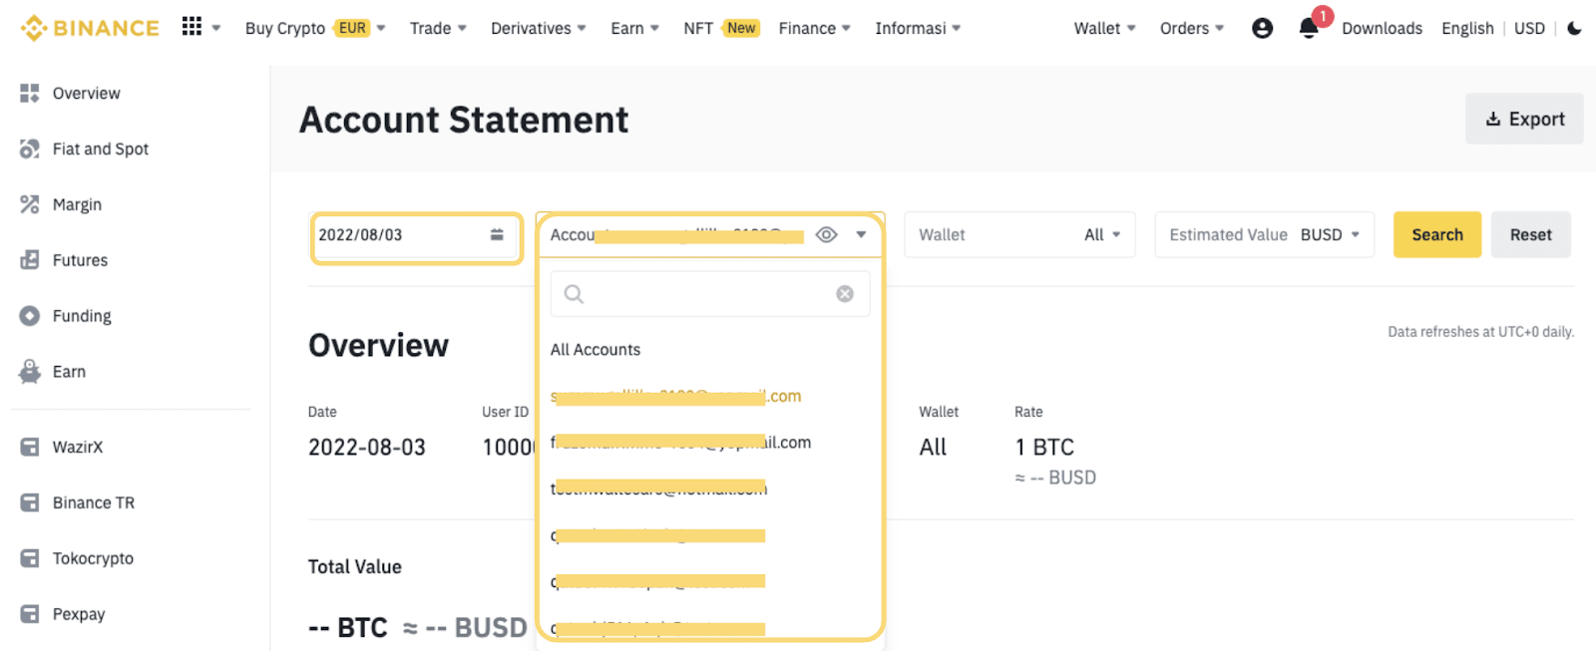Open the Derivatives menu
1596x651 pixels.
538,28
